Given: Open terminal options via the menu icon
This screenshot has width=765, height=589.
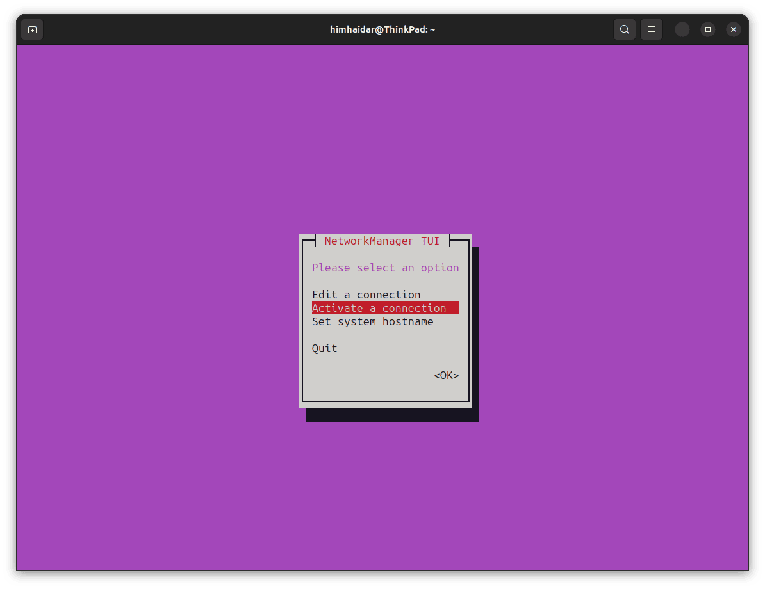Looking at the screenshot, I should click(652, 29).
